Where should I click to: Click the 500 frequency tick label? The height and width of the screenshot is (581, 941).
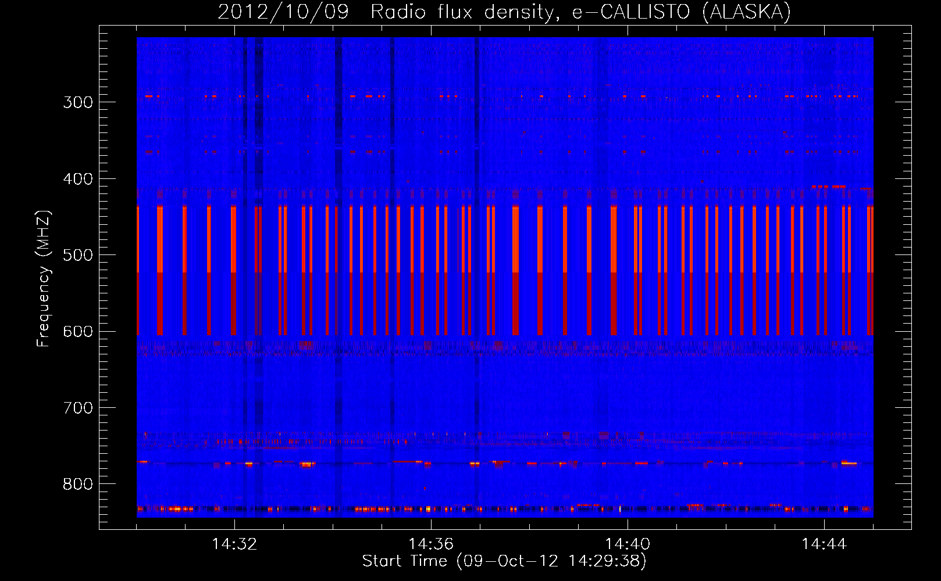tap(78, 255)
